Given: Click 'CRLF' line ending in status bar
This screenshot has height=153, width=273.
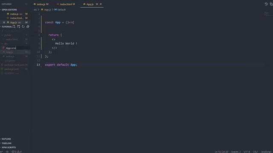Looking at the screenshot, I should (256, 152).
